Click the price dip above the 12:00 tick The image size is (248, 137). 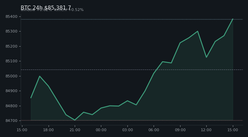[x=206, y=57]
